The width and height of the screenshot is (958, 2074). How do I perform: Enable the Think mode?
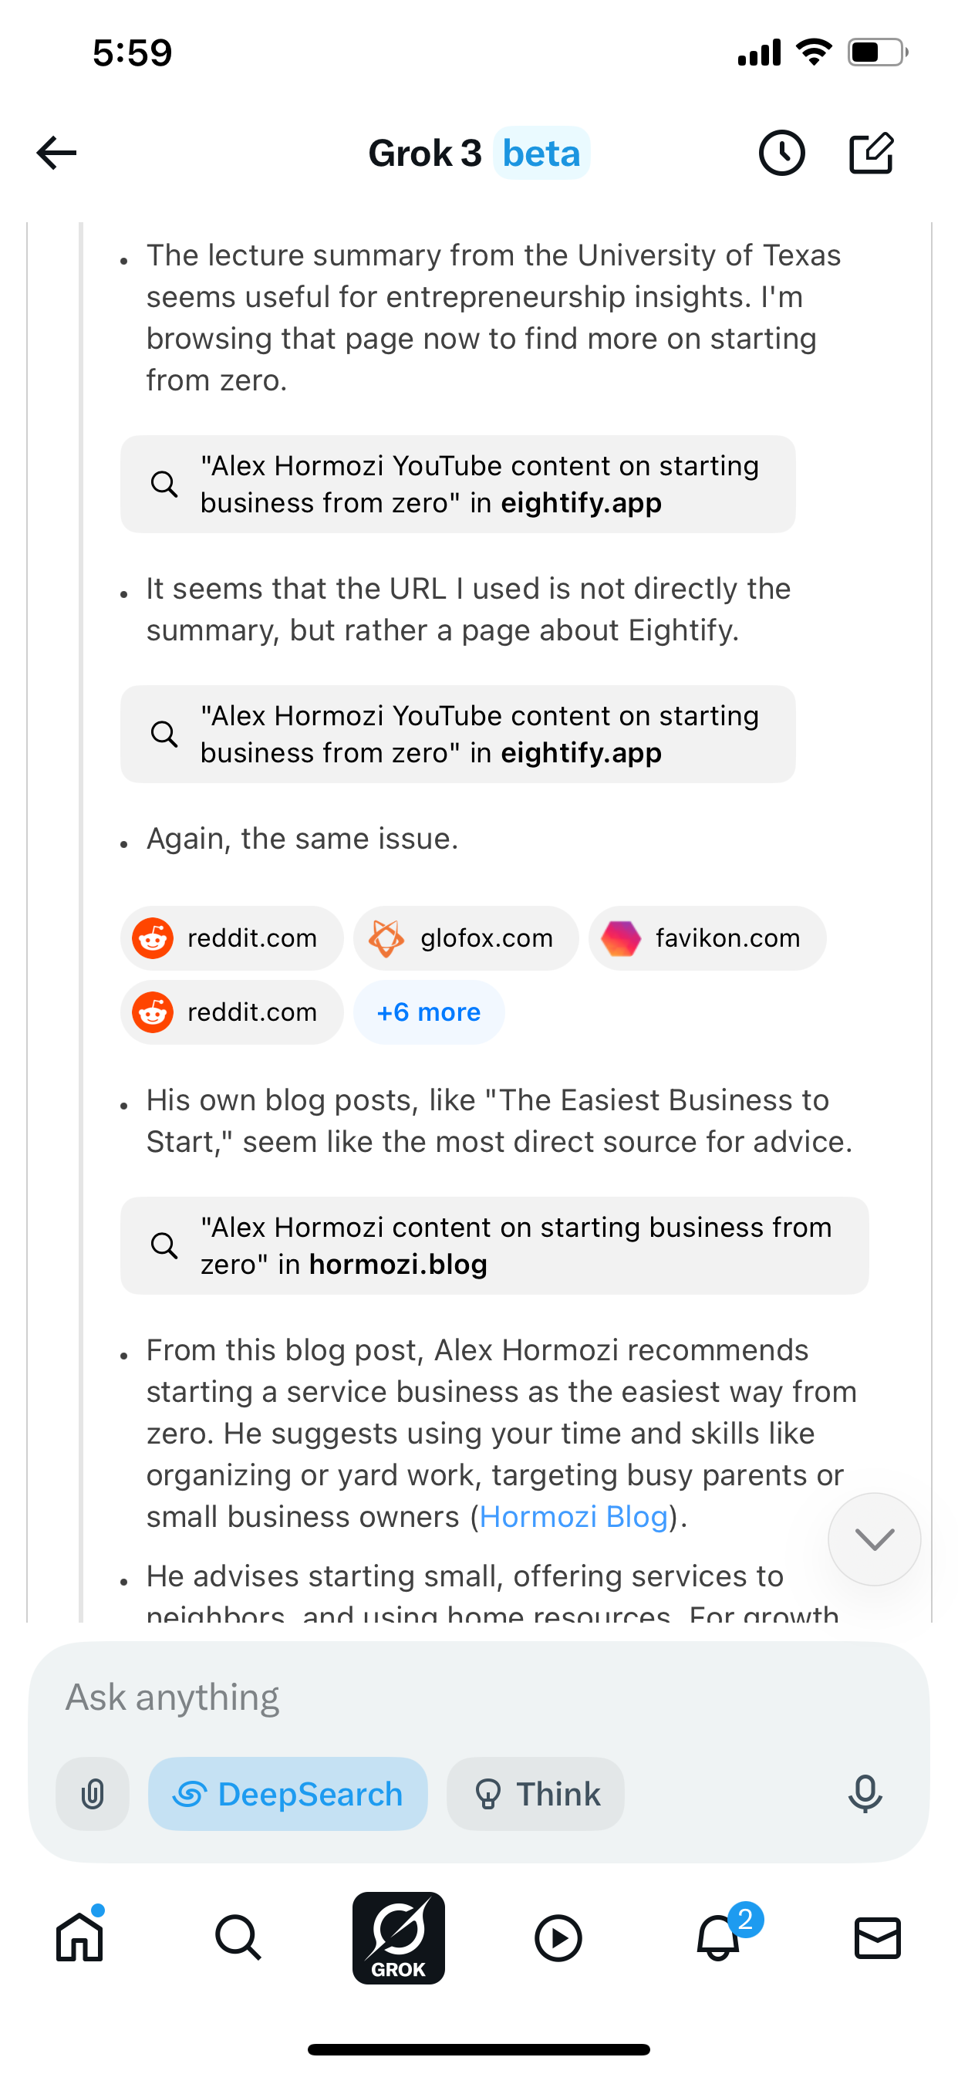click(535, 1794)
